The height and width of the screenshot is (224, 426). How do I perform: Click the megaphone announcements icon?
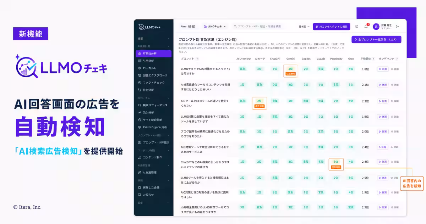point(356,27)
